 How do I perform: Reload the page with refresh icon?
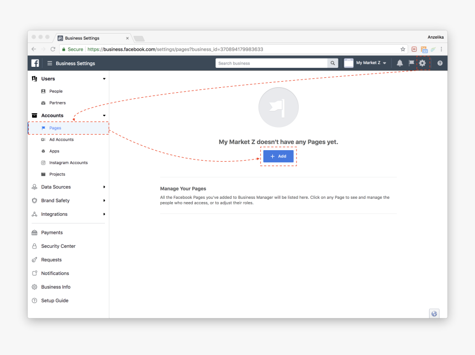[x=53, y=49]
